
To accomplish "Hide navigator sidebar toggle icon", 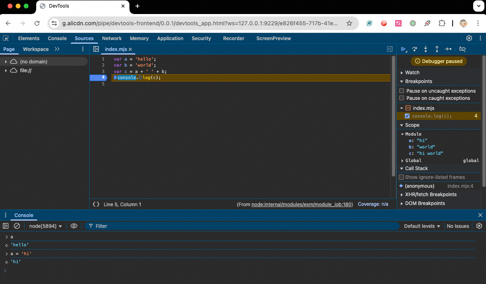I will [x=96, y=49].
